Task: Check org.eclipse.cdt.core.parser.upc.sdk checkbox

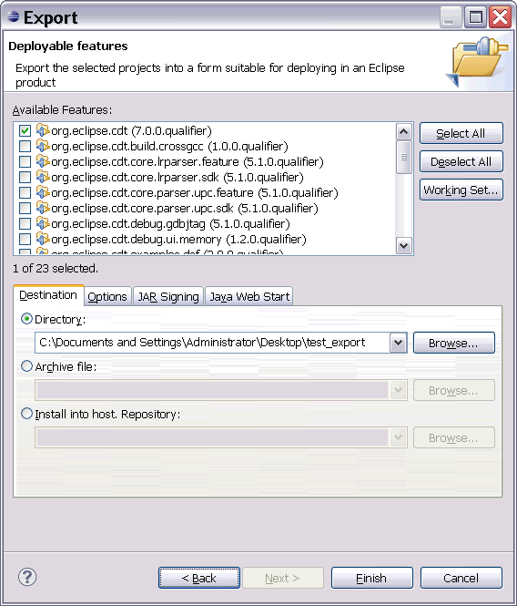Action: [x=25, y=208]
